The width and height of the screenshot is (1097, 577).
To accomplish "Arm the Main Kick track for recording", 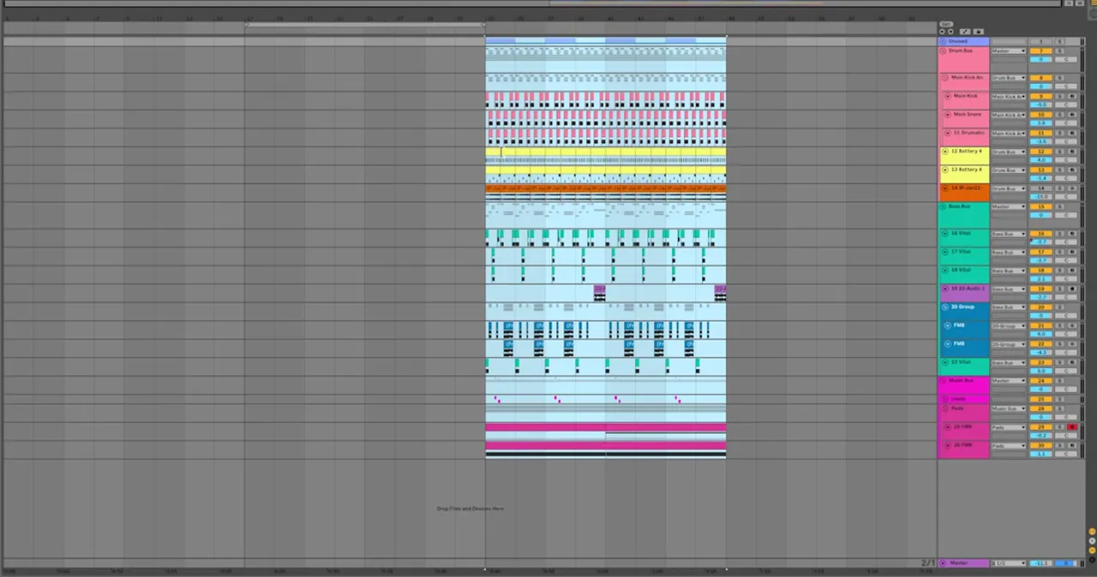I will click(1072, 96).
